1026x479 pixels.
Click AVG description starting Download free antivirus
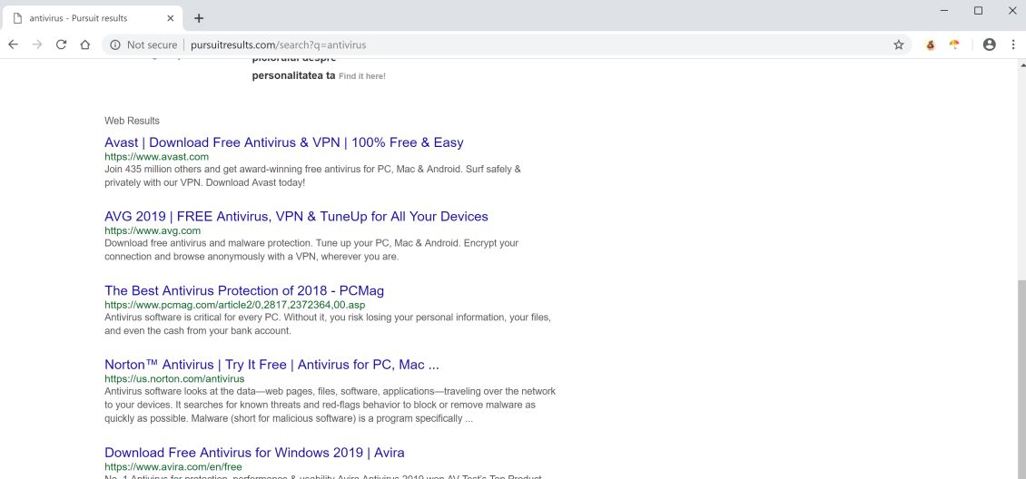(311, 249)
